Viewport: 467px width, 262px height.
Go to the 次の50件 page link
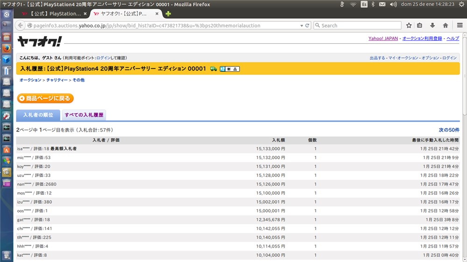tap(449, 130)
